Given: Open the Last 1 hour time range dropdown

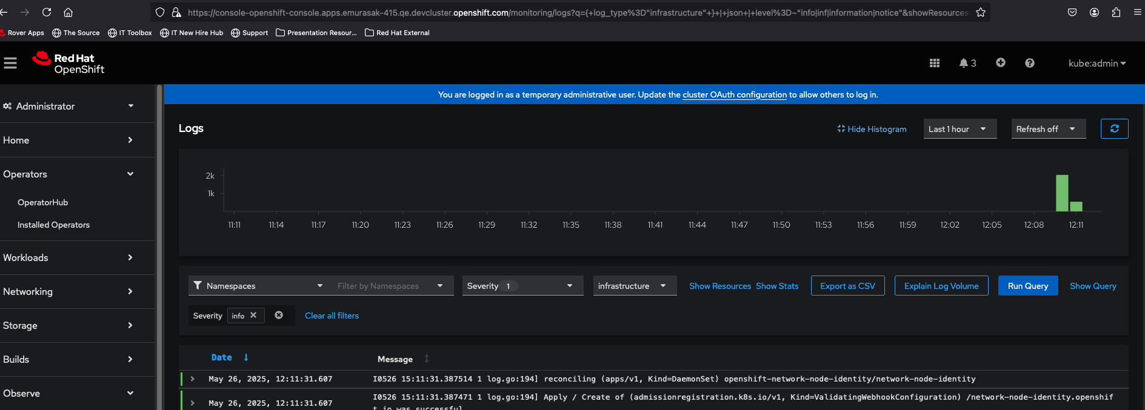Looking at the screenshot, I should [x=960, y=129].
